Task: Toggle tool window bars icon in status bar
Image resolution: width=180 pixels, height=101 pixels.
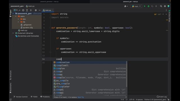Action: 11,100
